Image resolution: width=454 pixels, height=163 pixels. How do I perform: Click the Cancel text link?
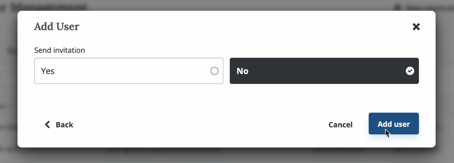click(340, 125)
